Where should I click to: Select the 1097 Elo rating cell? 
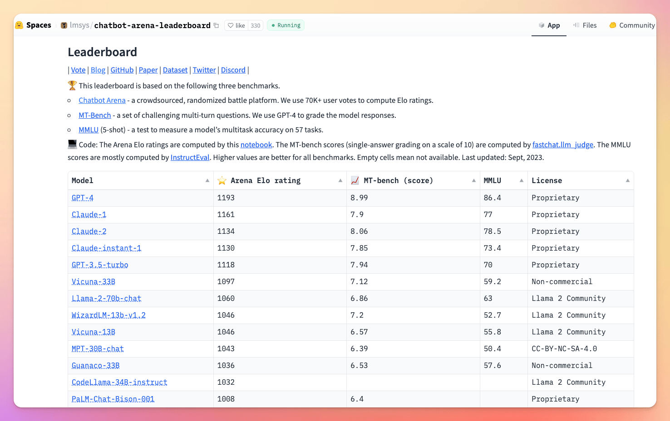point(280,282)
